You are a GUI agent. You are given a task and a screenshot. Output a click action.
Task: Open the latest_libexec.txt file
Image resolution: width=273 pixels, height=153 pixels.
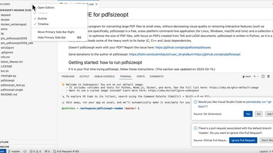[12, 62]
